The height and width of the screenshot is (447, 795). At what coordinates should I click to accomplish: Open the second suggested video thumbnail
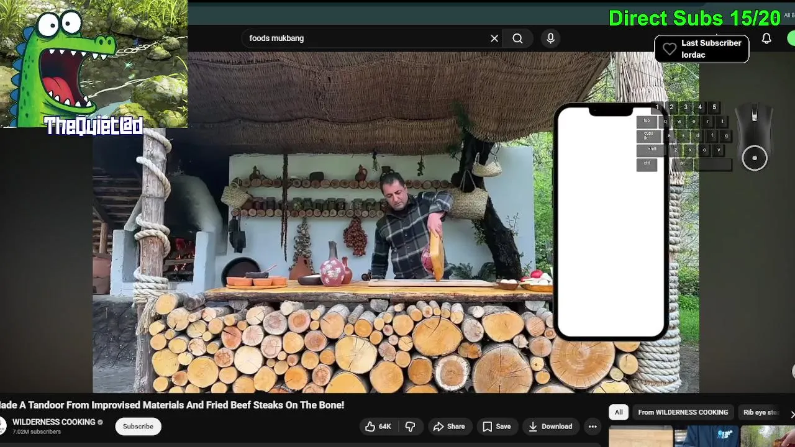[707, 436]
